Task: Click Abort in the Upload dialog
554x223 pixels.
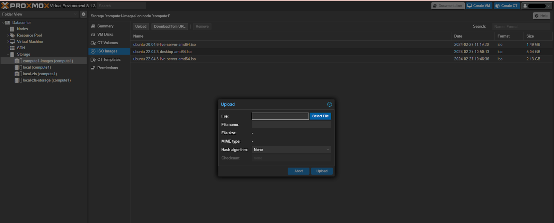Action: (x=298, y=171)
